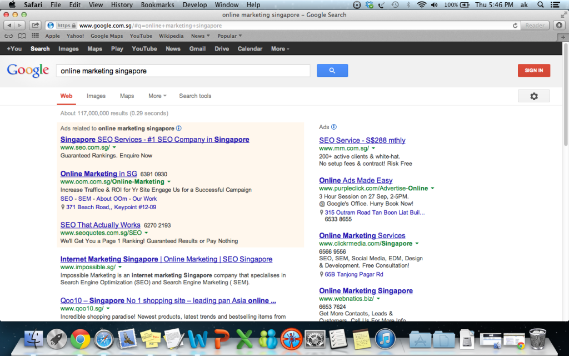The width and height of the screenshot is (569, 356).
Task: Open the Develop menu
Action: (x=195, y=4)
